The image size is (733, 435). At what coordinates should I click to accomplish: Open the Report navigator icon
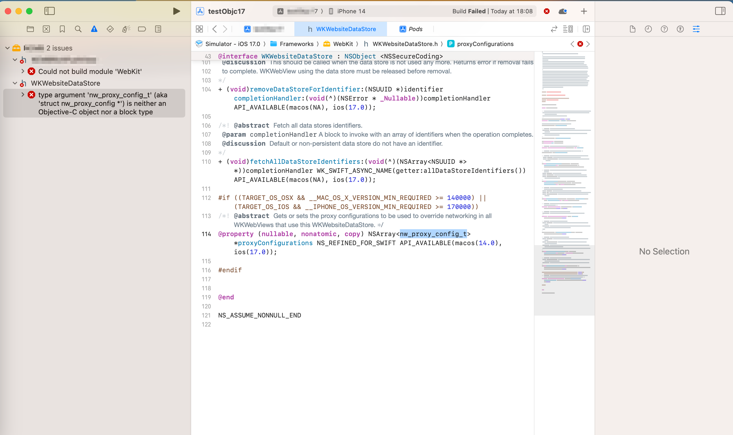click(x=158, y=29)
